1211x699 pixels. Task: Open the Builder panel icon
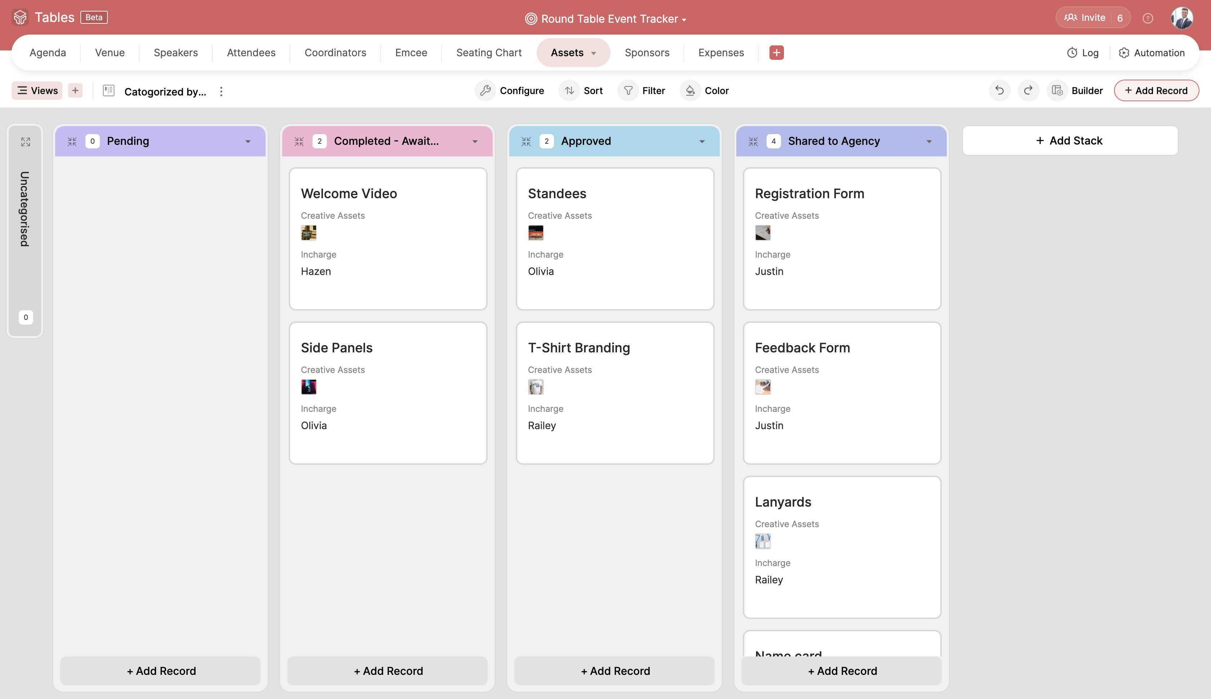[x=1058, y=90]
